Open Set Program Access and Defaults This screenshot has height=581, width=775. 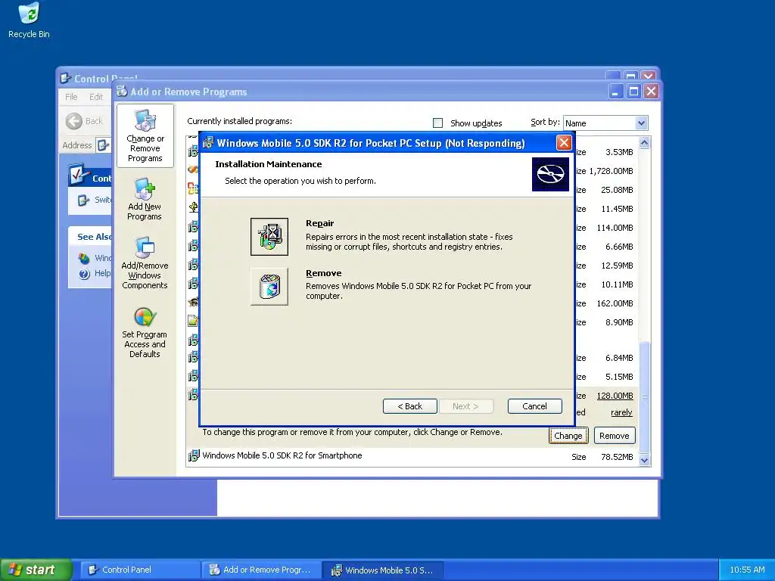click(145, 333)
